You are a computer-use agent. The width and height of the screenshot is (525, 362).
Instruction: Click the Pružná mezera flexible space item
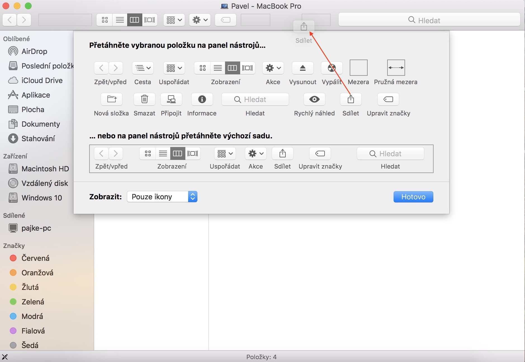click(396, 68)
